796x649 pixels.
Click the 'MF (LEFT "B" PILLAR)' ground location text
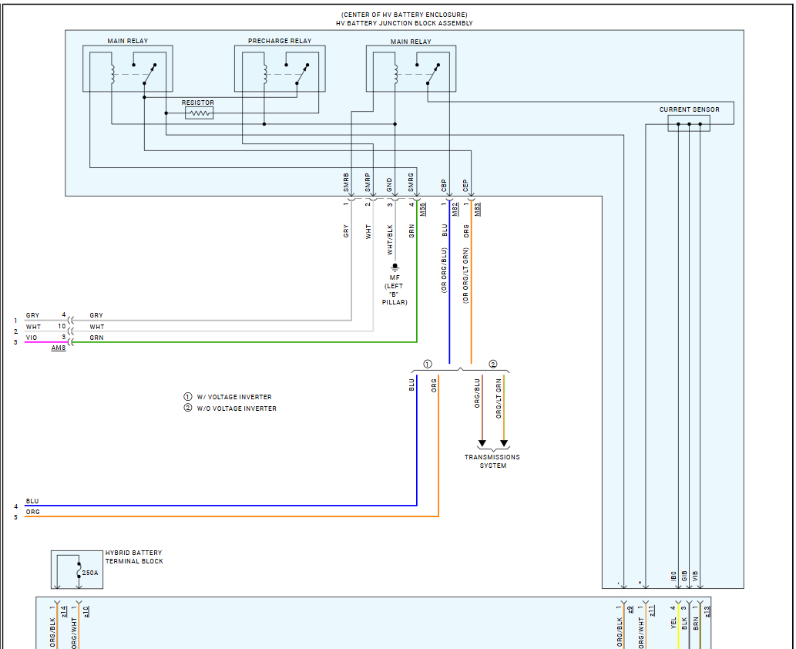click(395, 290)
